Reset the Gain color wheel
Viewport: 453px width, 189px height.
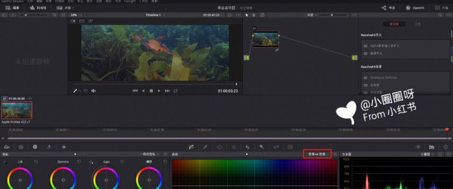click(122, 162)
